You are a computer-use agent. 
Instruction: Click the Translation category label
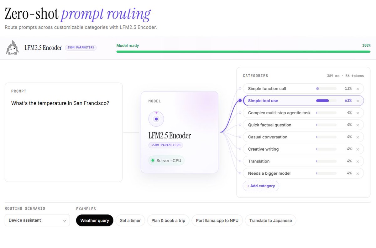[x=259, y=161]
